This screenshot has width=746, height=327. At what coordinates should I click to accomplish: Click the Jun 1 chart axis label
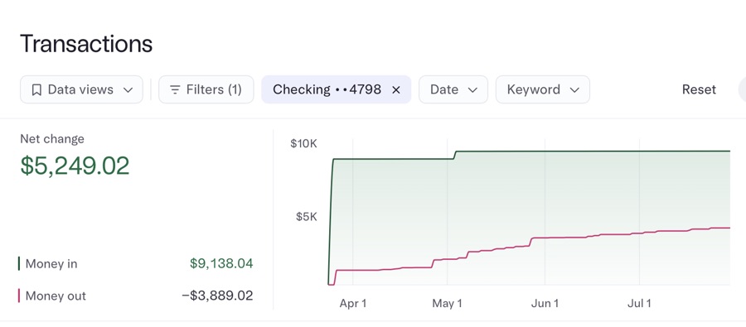point(545,304)
